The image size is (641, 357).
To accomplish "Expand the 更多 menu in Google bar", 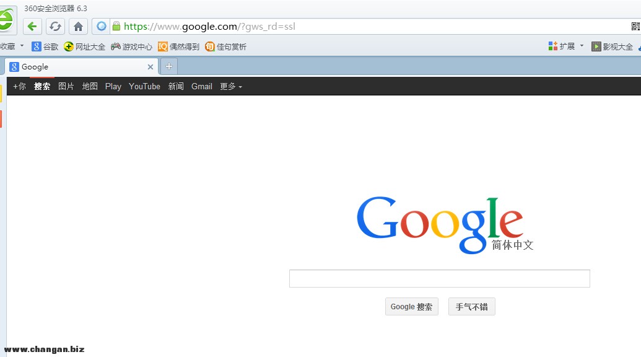I will [x=231, y=87].
